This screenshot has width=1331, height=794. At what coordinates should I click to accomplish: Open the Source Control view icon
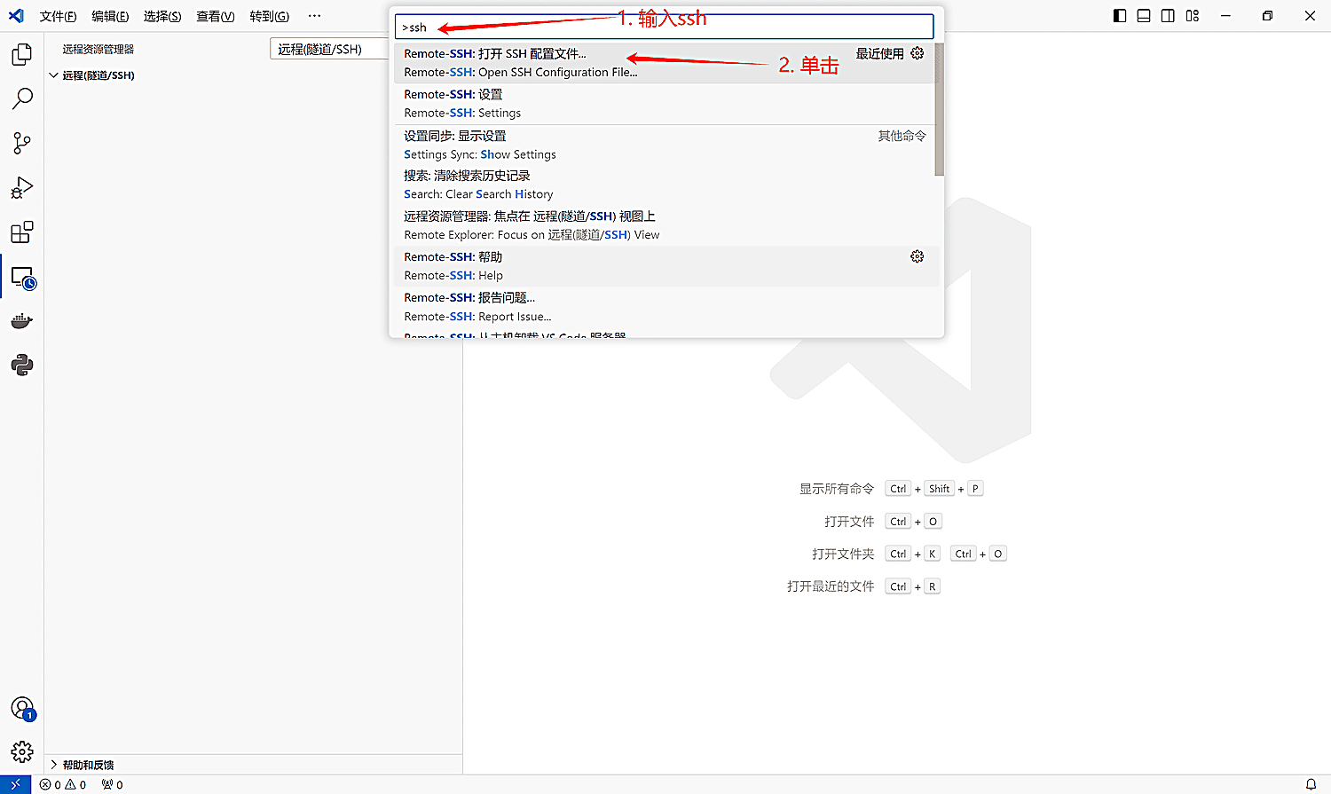click(x=22, y=143)
